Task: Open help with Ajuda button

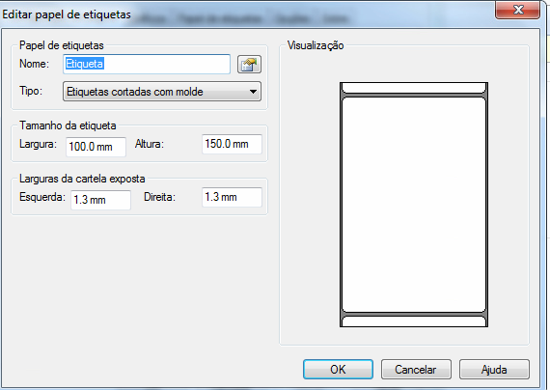Action: (x=494, y=370)
